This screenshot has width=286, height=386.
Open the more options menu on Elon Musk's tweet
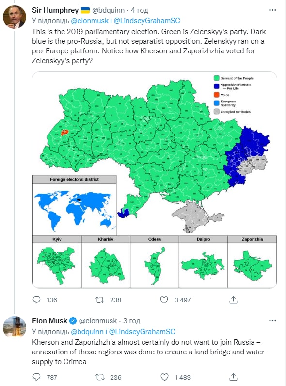(x=273, y=321)
